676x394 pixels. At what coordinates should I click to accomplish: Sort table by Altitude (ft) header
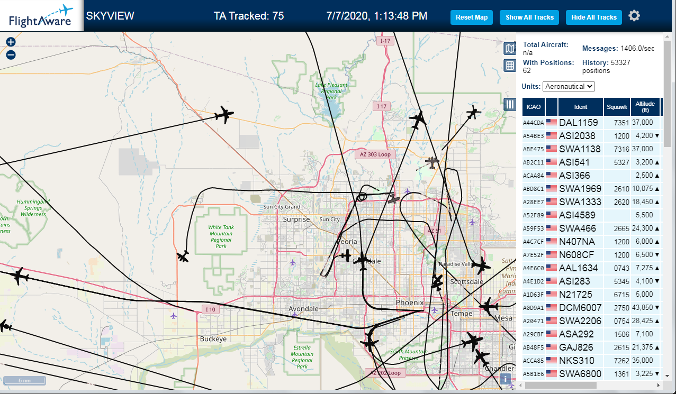pyautogui.click(x=645, y=107)
